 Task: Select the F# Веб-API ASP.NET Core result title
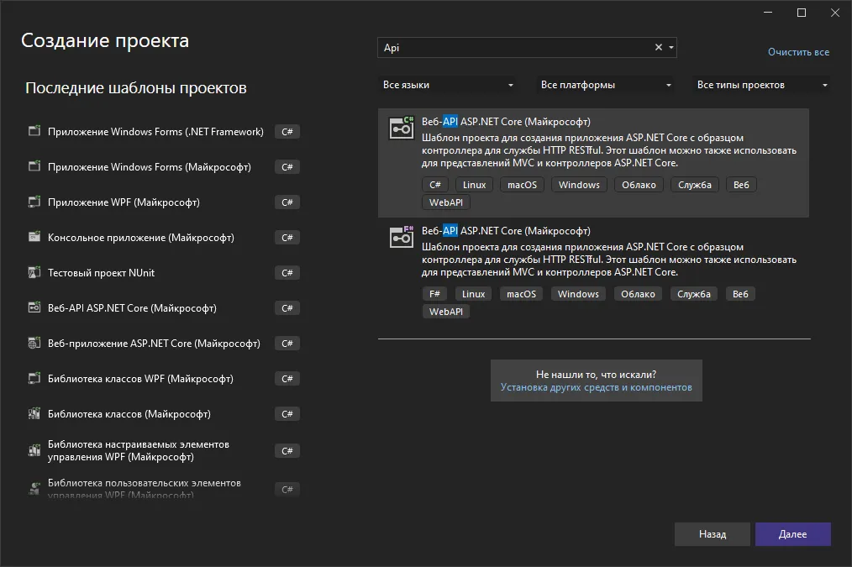[506, 231]
